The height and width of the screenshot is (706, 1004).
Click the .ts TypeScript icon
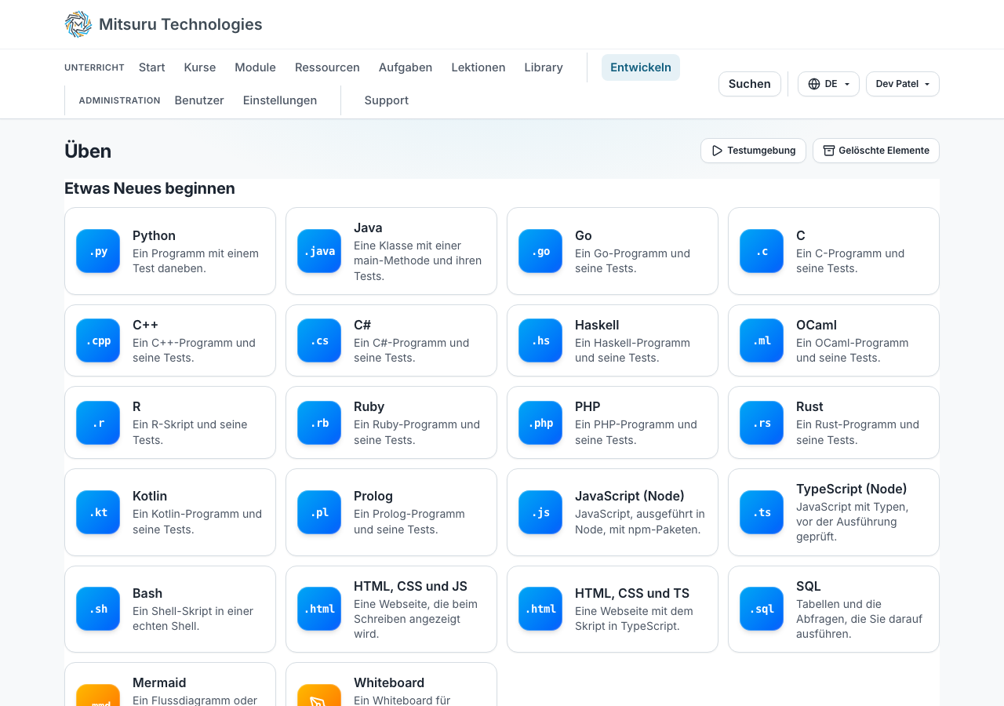762,512
